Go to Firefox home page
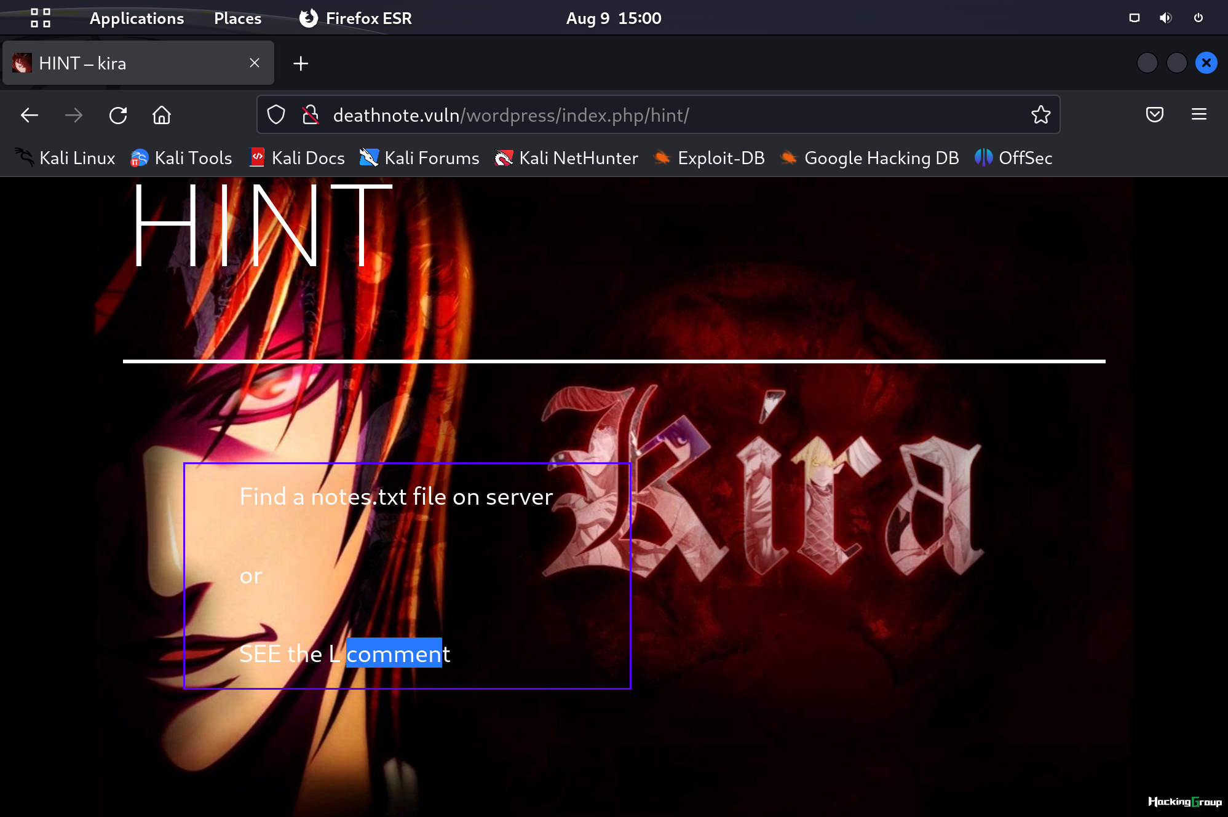This screenshot has height=817, width=1228. pos(162,115)
